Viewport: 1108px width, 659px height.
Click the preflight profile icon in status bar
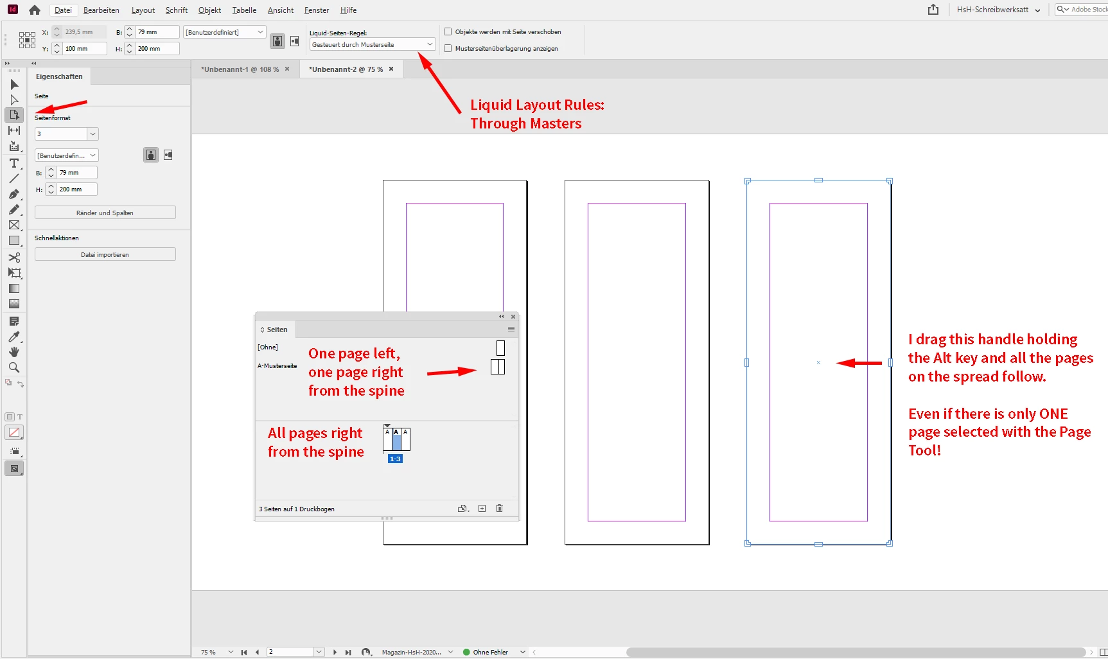(x=366, y=652)
